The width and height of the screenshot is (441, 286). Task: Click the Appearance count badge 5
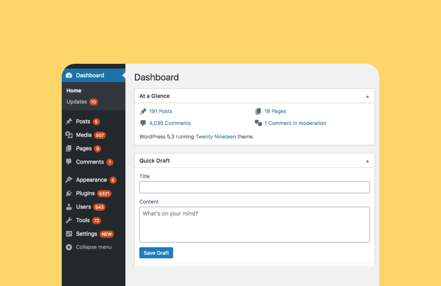[113, 180]
